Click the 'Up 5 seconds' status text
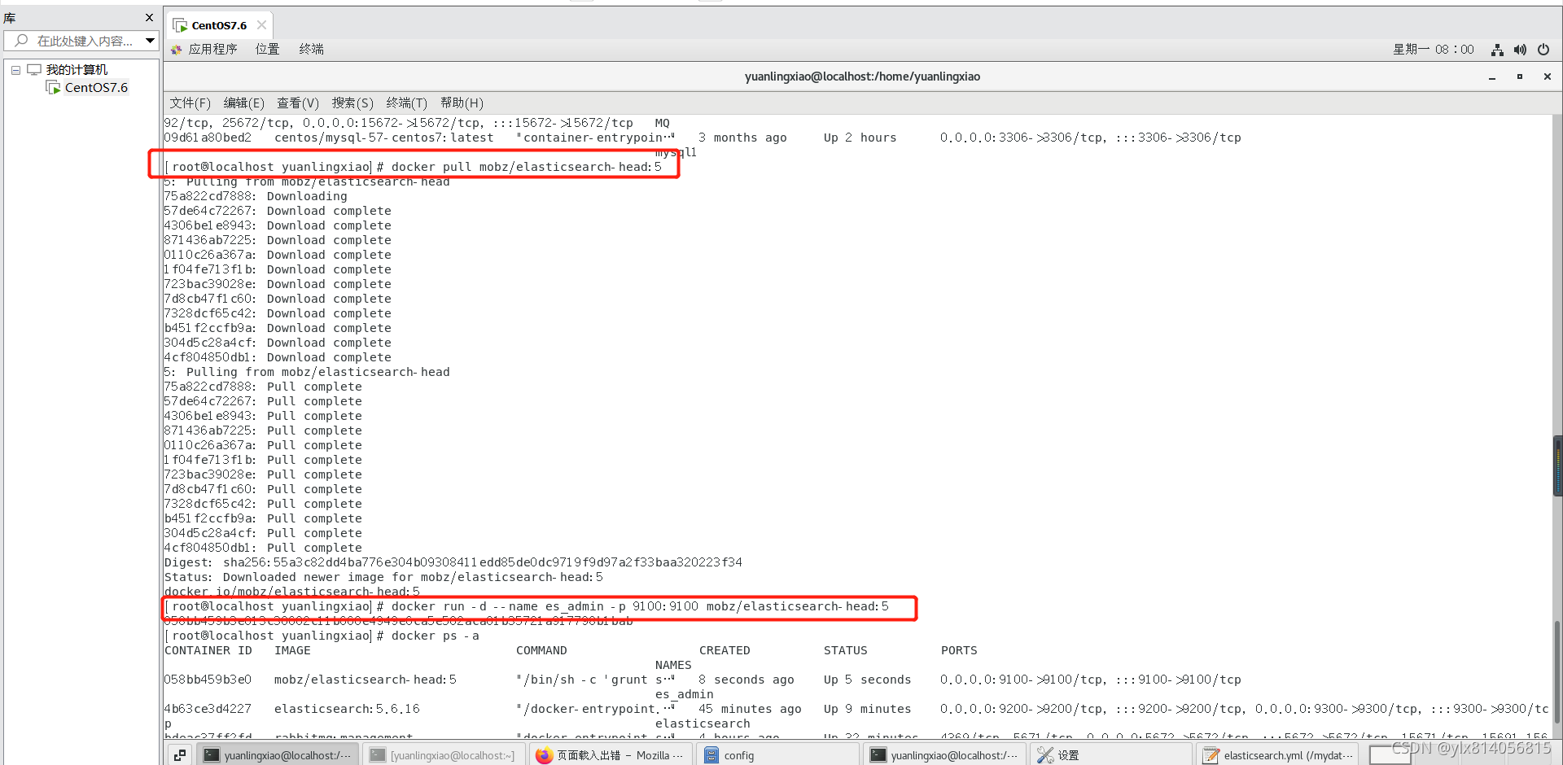This screenshot has height=765, width=1563. (x=867, y=680)
